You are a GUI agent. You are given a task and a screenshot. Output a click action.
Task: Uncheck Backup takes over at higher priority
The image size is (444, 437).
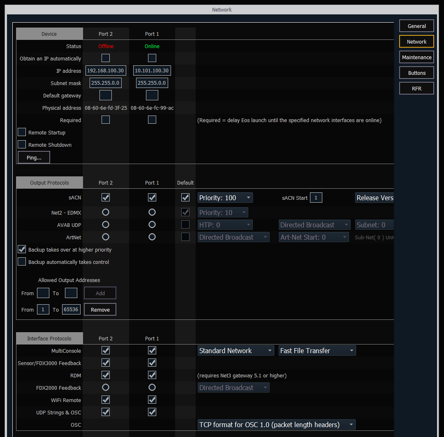[21, 249]
